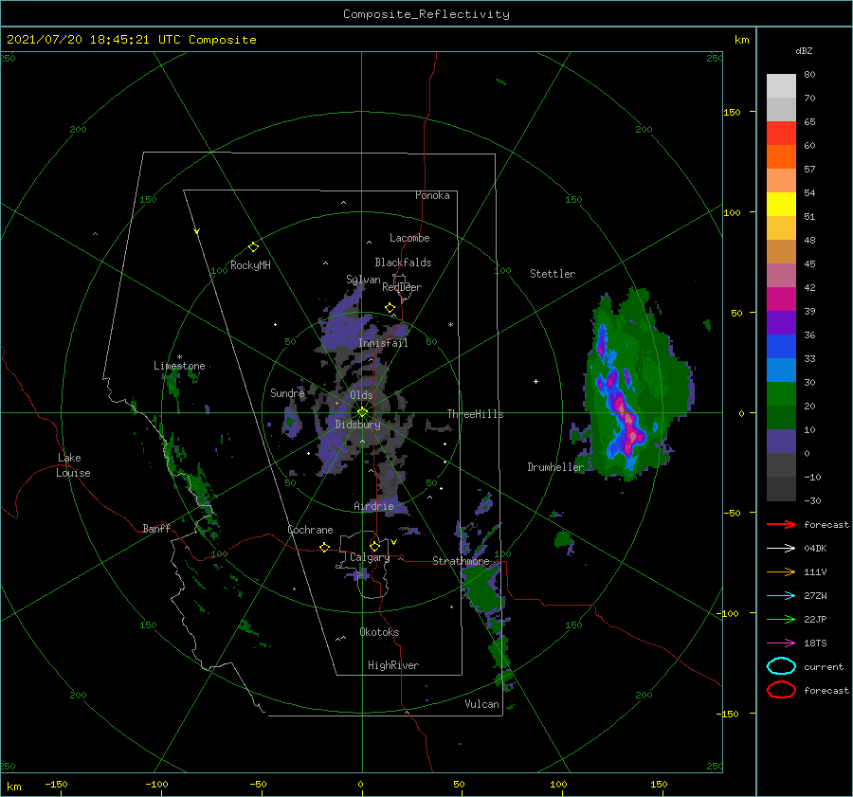853x797 pixels.
Task: Select the deep orange 57–60 dBZ swatch
Action: click(781, 156)
